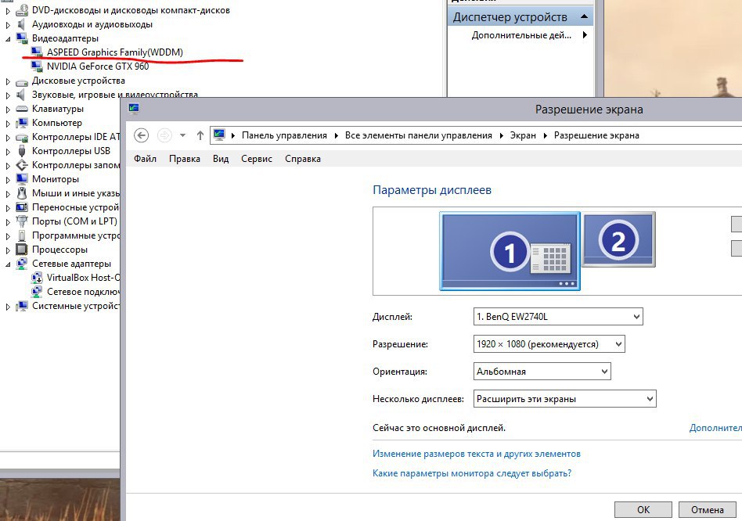Click the Системные устройства icon
Screen dimensions: 742x521
point(22,307)
